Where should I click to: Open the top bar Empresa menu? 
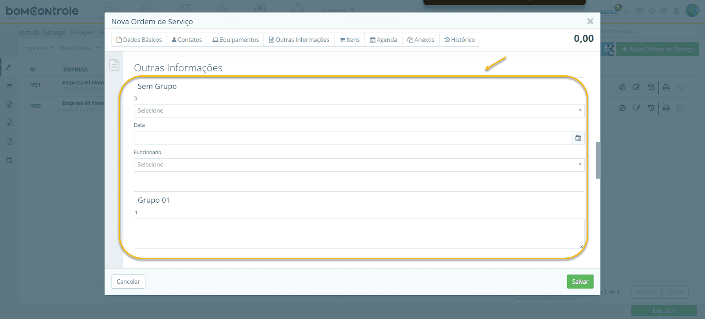point(338,10)
